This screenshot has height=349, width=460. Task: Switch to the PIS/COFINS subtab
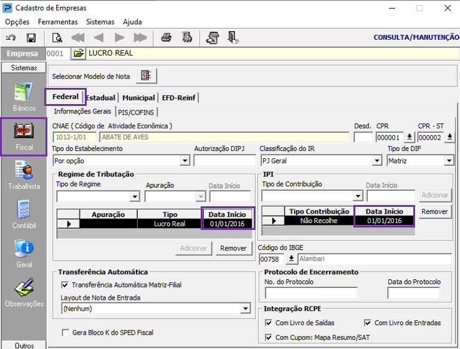click(x=136, y=113)
